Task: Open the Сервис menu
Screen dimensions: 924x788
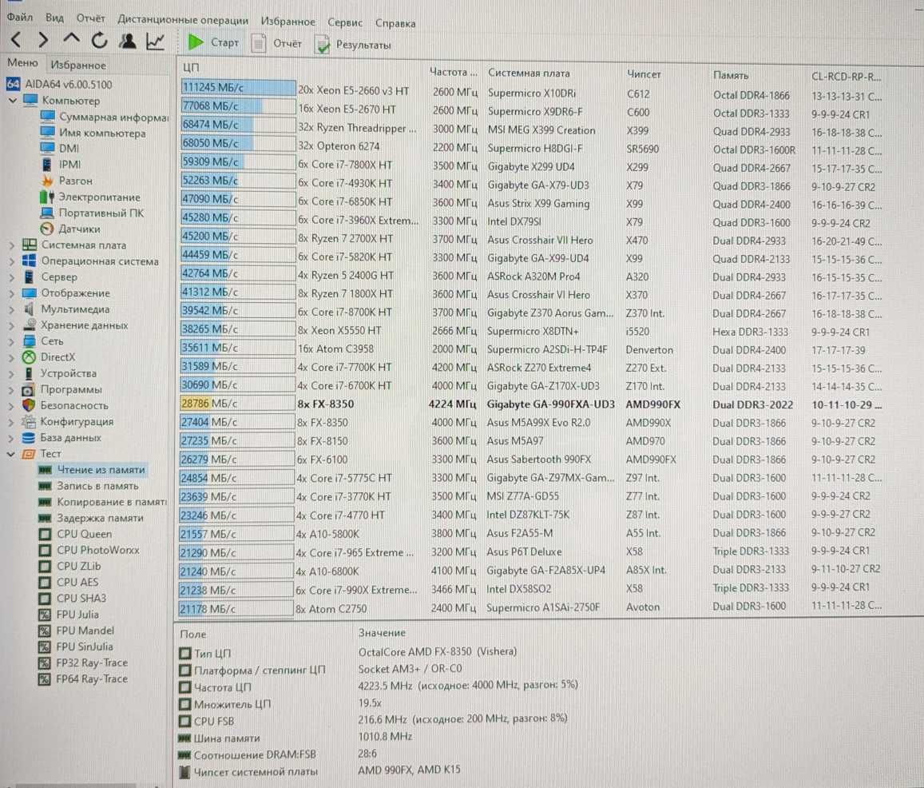Action: pyautogui.click(x=345, y=22)
